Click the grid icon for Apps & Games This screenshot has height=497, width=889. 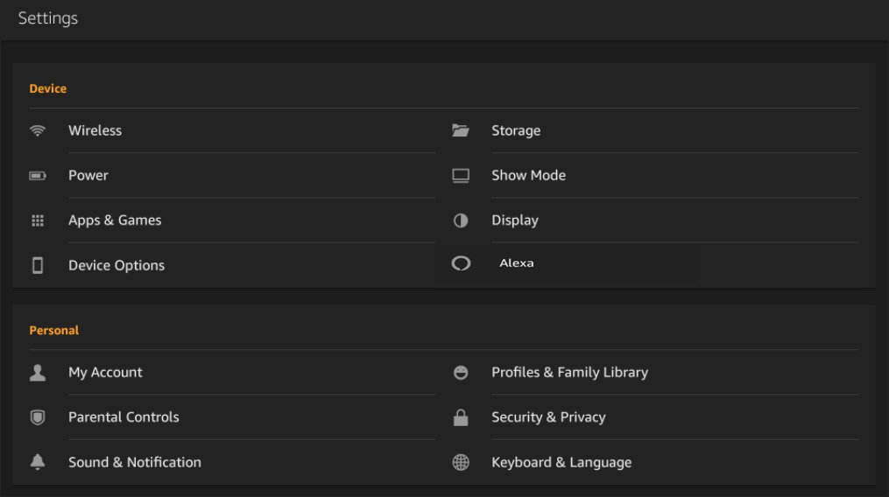coord(38,220)
